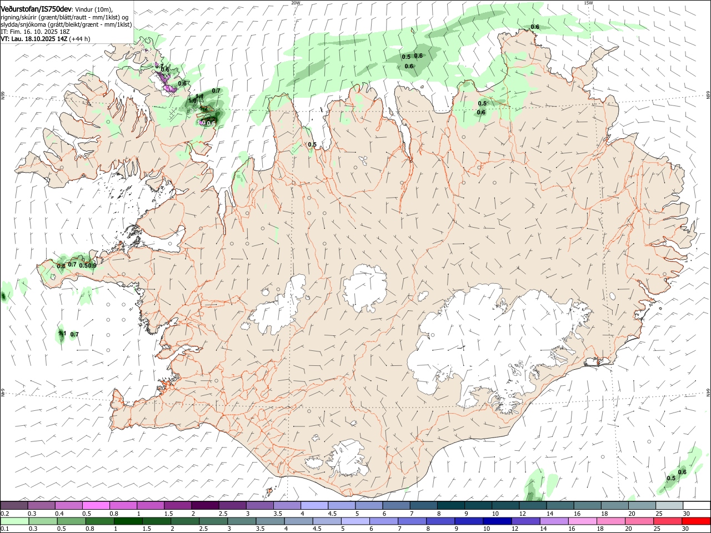The width and height of the screenshot is (711, 533).
Task: Pick the navy blue 10–12 swatch, bottom legend row
Action: click(497, 521)
